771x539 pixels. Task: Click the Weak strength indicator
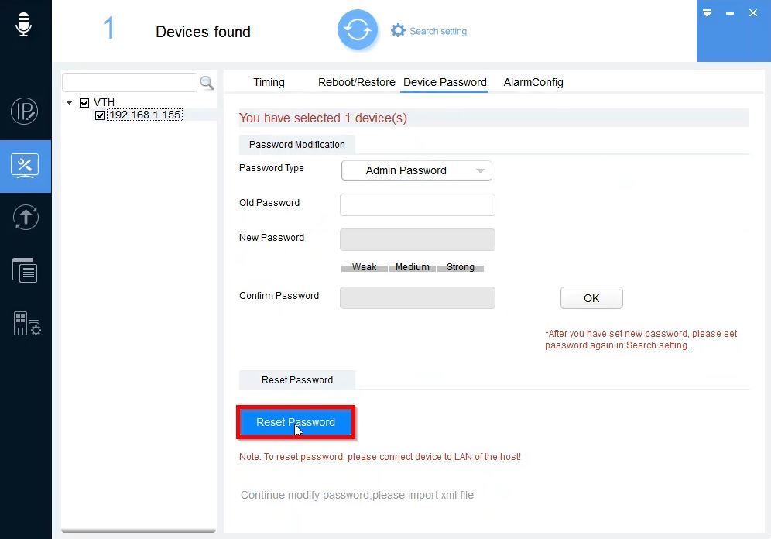365,267
